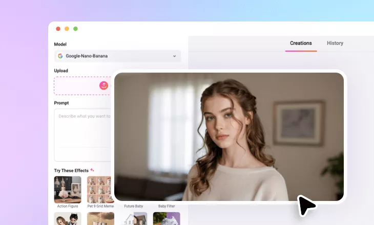Click the chevron arrow in Model selector
Viewport: 374px width, 225px height.
pos(174,56)
